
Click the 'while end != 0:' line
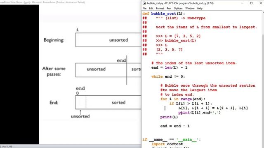click(x=168, y=76)
